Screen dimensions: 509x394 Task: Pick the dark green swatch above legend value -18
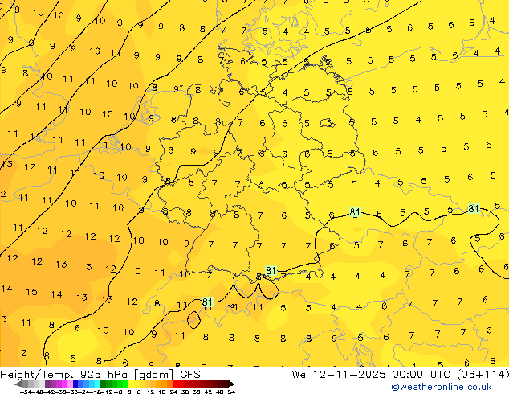pyautogui.click(x=103, y=384)
